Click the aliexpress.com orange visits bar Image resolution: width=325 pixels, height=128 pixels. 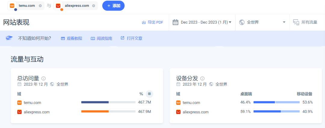[x=95, y=111]
